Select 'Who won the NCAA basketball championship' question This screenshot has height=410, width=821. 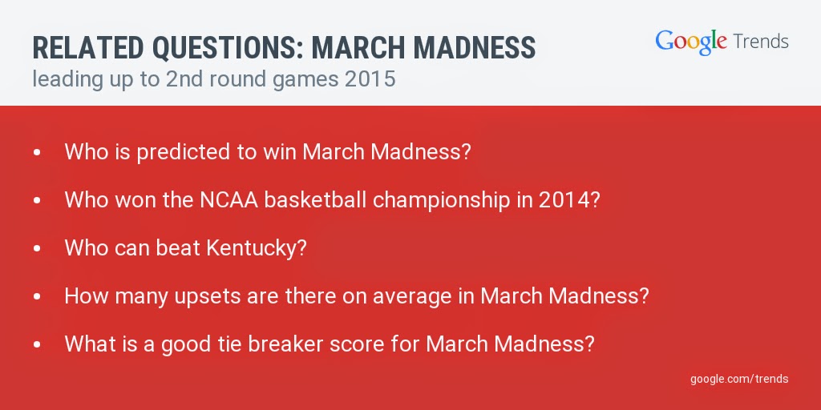click(x=332, y=200)
